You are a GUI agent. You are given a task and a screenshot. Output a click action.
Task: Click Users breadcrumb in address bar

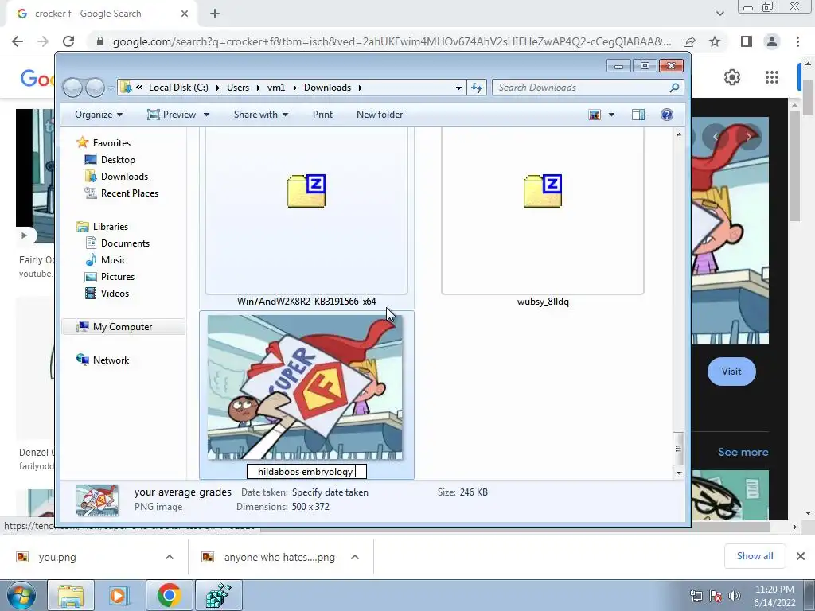237,88
